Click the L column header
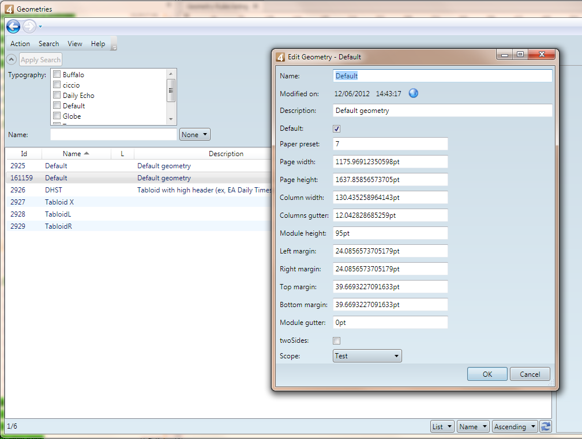 (x=122, y=153)
